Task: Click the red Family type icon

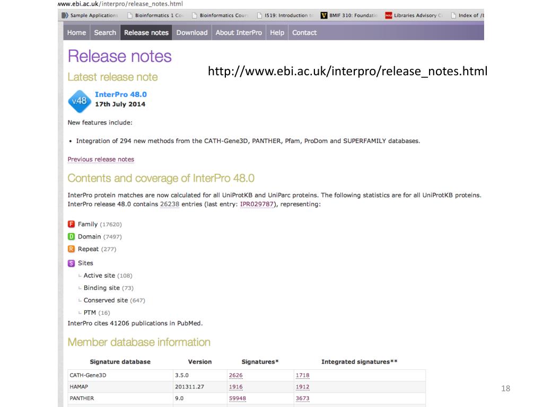Action: pos(72,224)
